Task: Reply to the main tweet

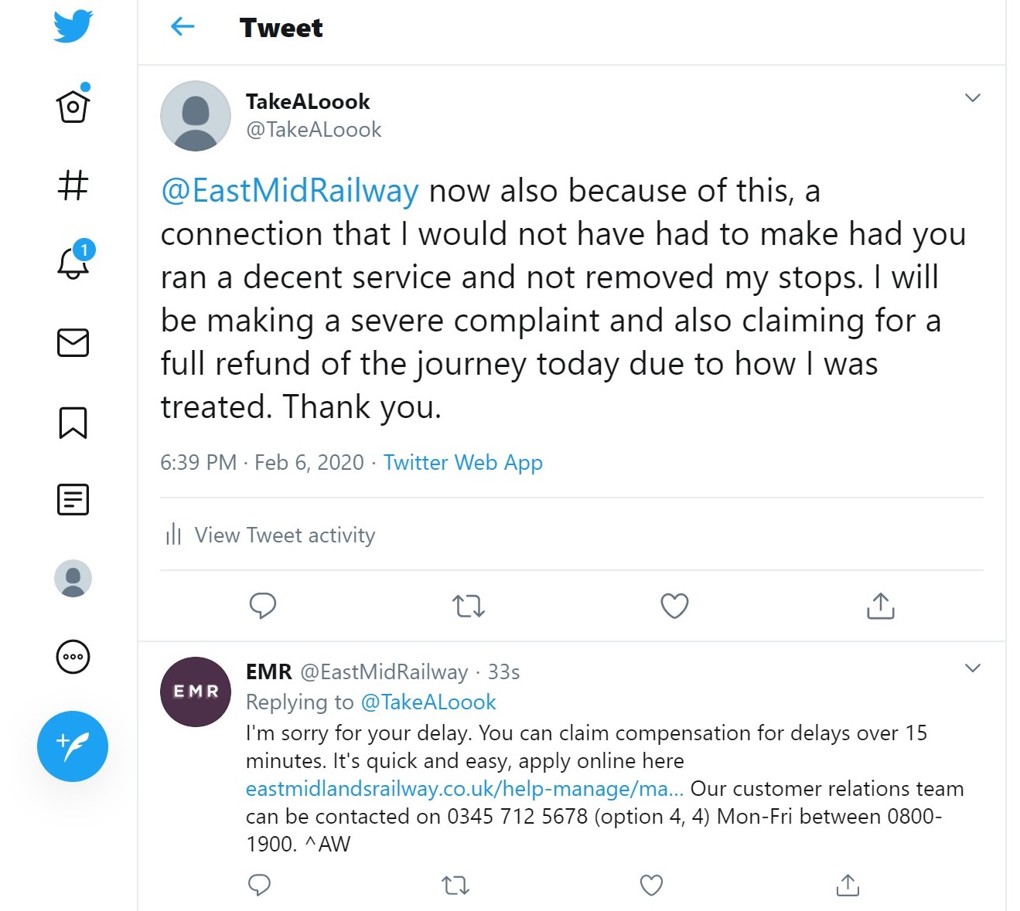Action: click(263, 606)
